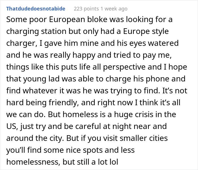Click the phrase 'his eyes watered'
Viewport: 198px width, 170px height.
click(x=151, y=43)
